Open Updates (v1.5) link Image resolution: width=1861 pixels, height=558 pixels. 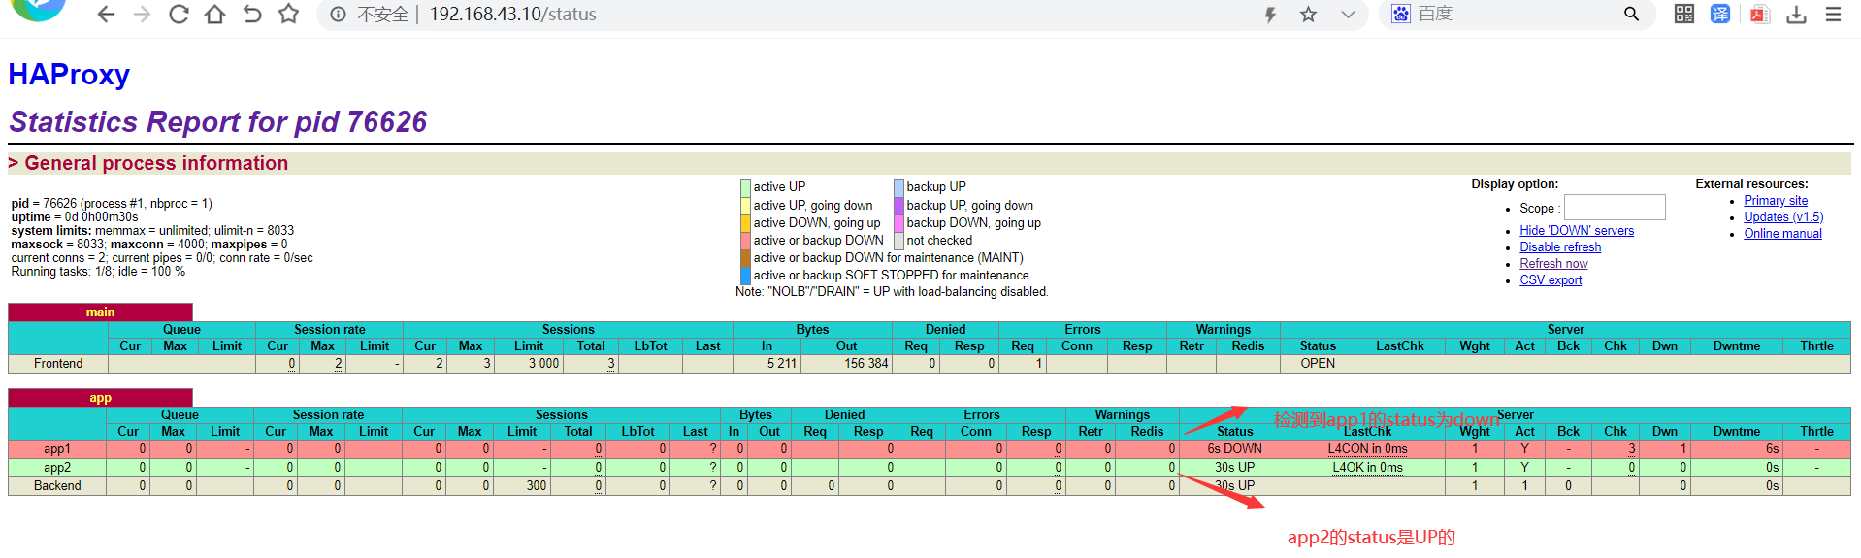(1783, 217)
